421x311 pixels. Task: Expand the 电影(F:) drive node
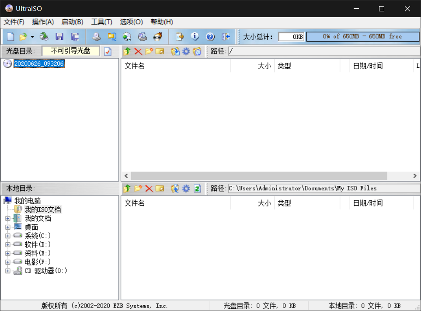coord(8,262)
